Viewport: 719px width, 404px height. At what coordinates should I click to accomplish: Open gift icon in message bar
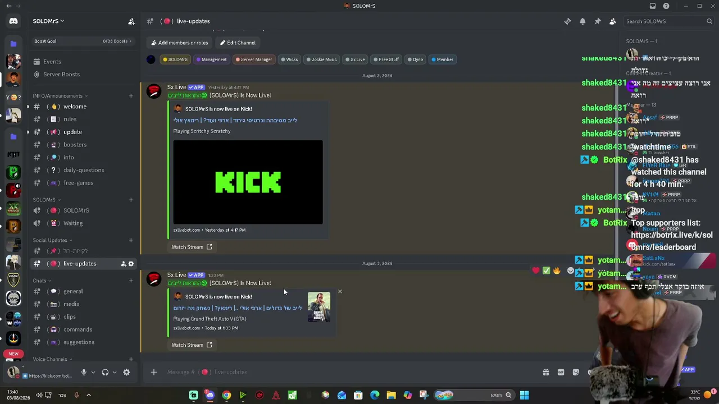[545, 372]
